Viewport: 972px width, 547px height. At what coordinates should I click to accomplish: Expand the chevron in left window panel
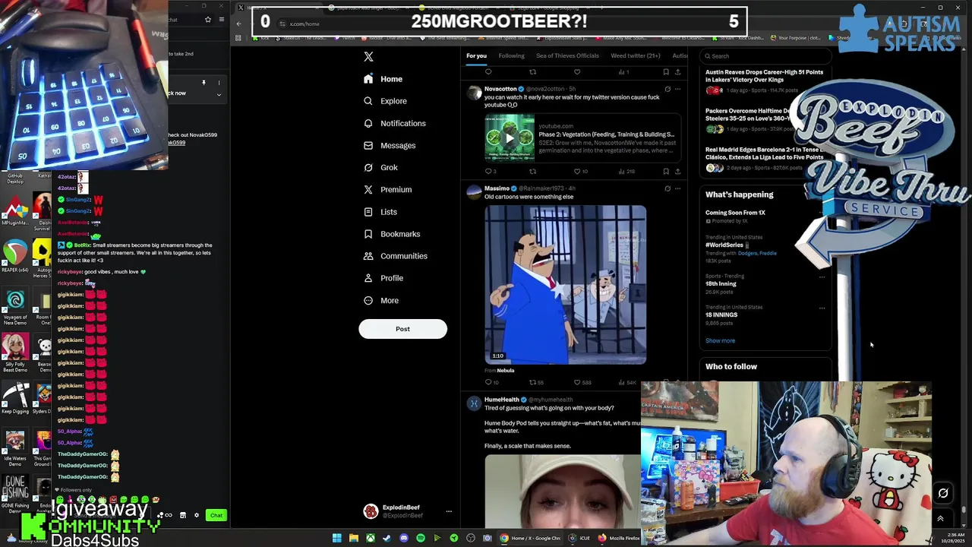(x=219, y=95)
